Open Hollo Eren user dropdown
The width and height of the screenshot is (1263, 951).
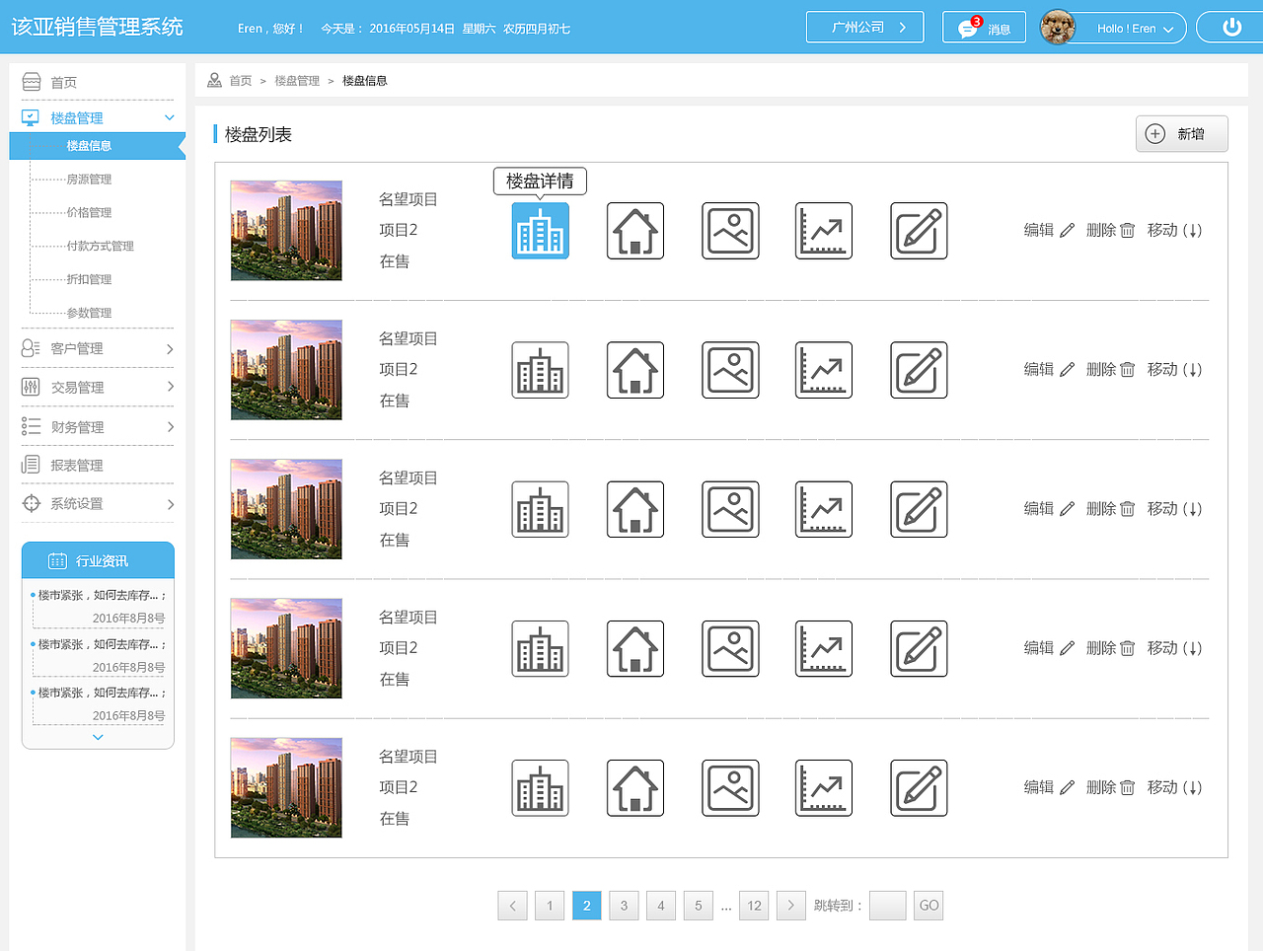tap(1134, 29)
